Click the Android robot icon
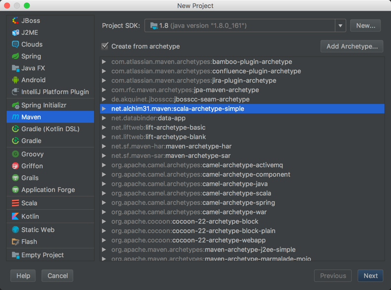Viewport: 391px width, 290px height. [x=15, y=80]
